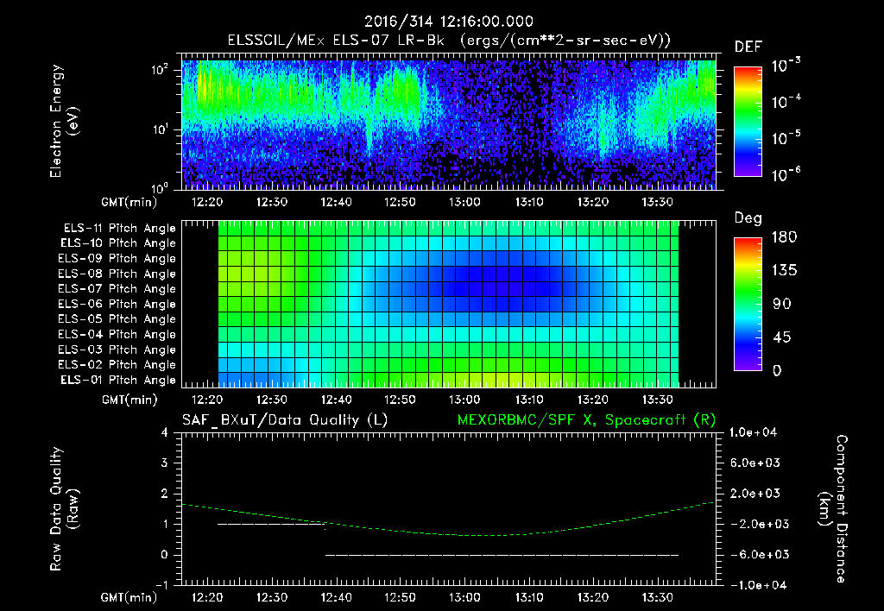Click the white data quality line at level 0
Screen dimensions: 884x611
(502, 555)
